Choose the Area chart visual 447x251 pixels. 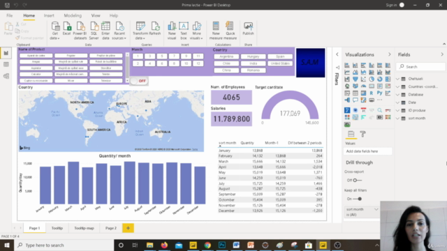click(356, 73)
